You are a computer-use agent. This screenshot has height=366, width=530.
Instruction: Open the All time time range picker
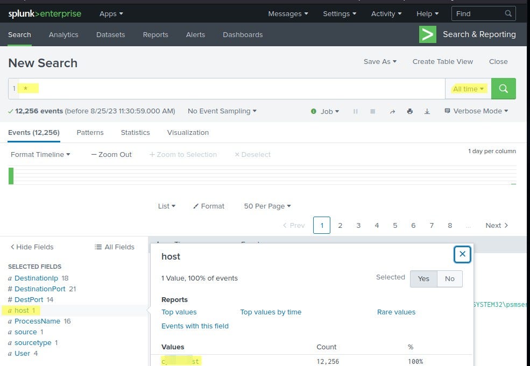click(x=468, y=88)
